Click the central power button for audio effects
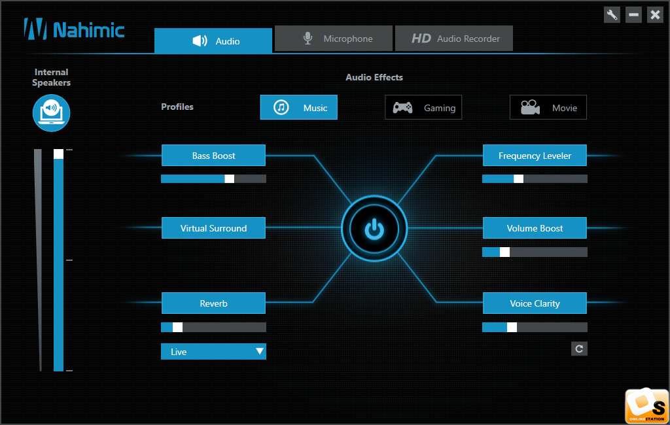 (x=374, y=228)
